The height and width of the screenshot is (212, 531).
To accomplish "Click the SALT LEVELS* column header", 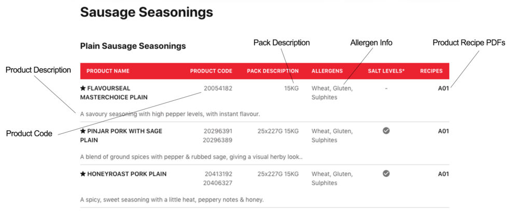I will point(386,71).
